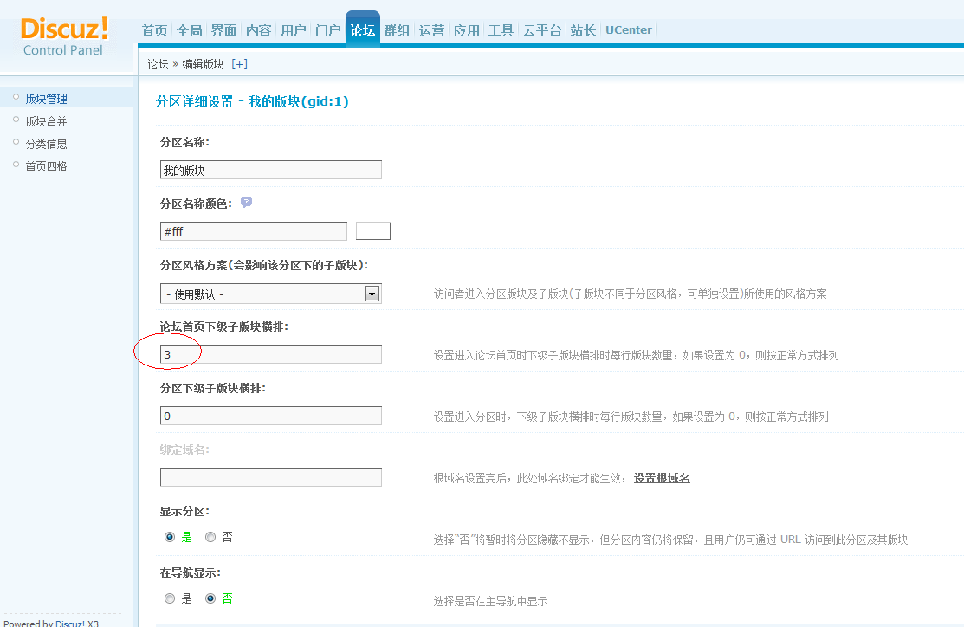This screenshot has width=964, height=627.
Task: Open the 分区风格方案 dropdown
Action: click(372, 293)
